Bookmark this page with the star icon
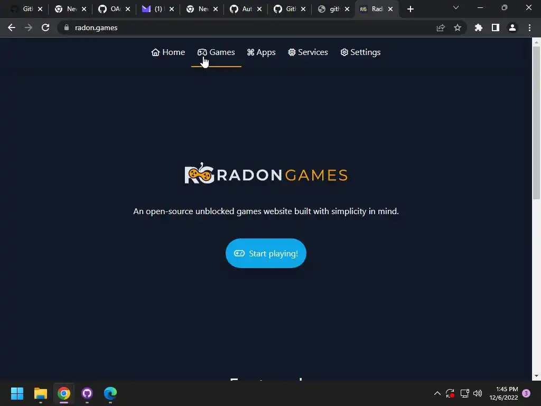The height and width of the screenshot is (406, 541). tap(458, 27)
